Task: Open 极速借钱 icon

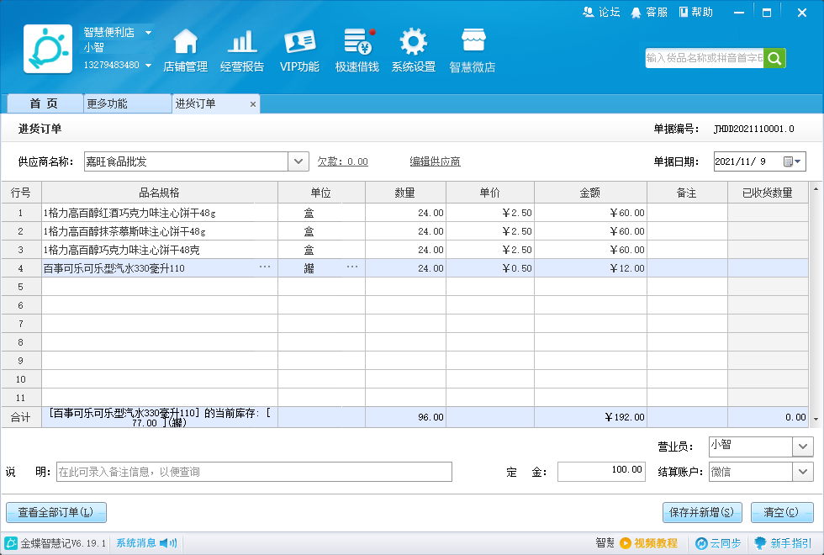Action: tap(358, 41)
